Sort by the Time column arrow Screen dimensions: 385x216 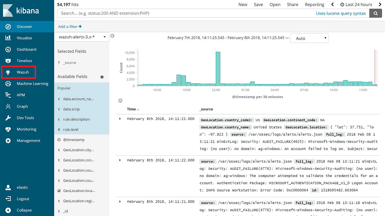pos(138,110)
